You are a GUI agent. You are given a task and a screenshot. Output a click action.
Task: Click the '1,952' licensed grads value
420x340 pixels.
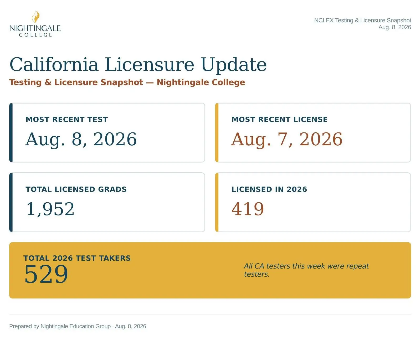50,209
